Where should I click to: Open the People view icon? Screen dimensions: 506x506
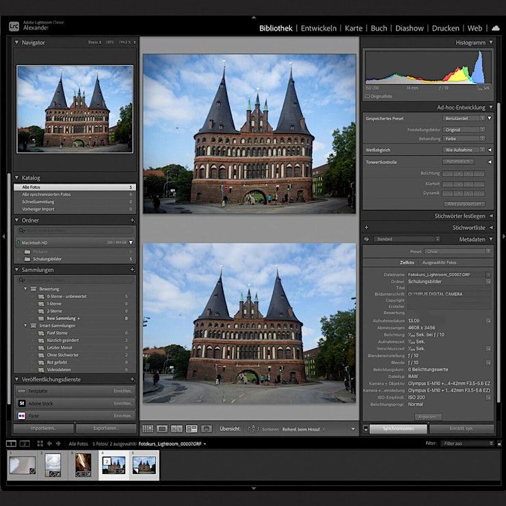click(x=207, y=429)
